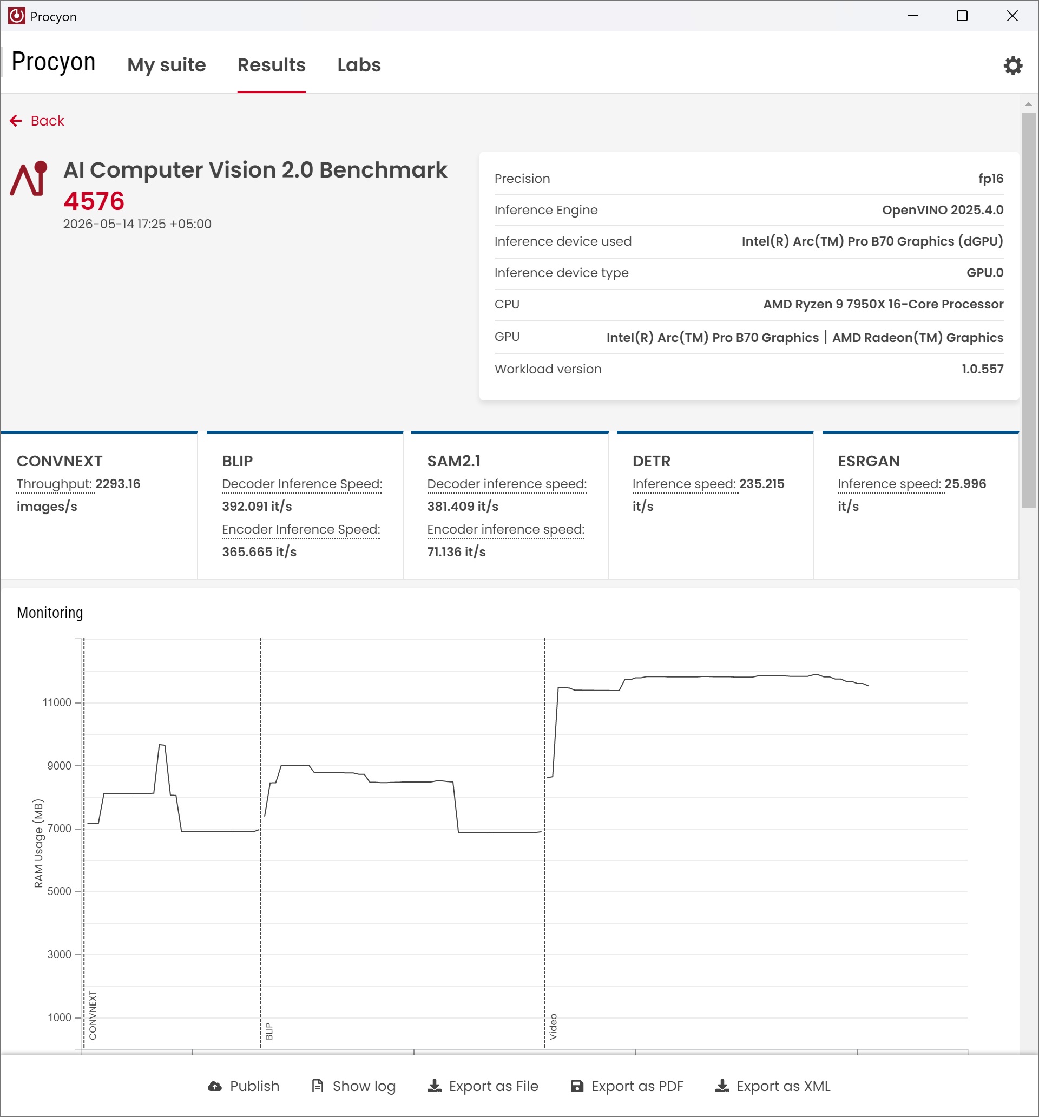Click the Publish cloud icon
1039x1117 pixels.
tap(215, 1086)
